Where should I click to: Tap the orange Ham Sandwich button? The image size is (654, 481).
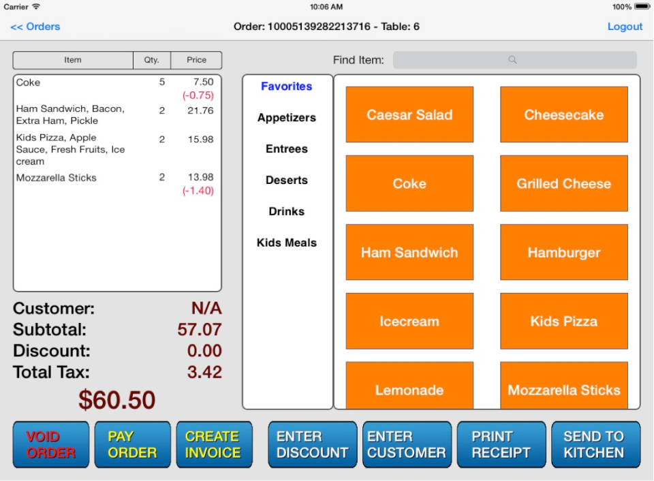point(409,252)
